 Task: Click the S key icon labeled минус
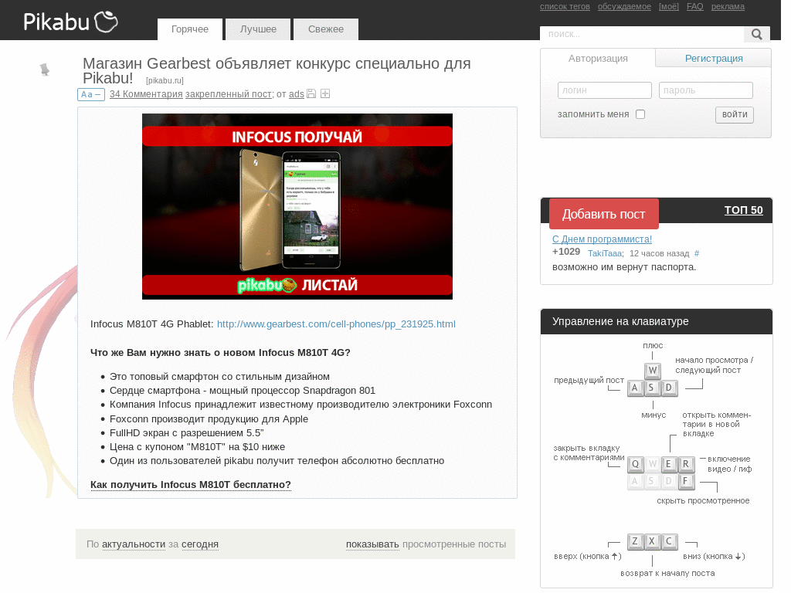[x=651, y=388]
